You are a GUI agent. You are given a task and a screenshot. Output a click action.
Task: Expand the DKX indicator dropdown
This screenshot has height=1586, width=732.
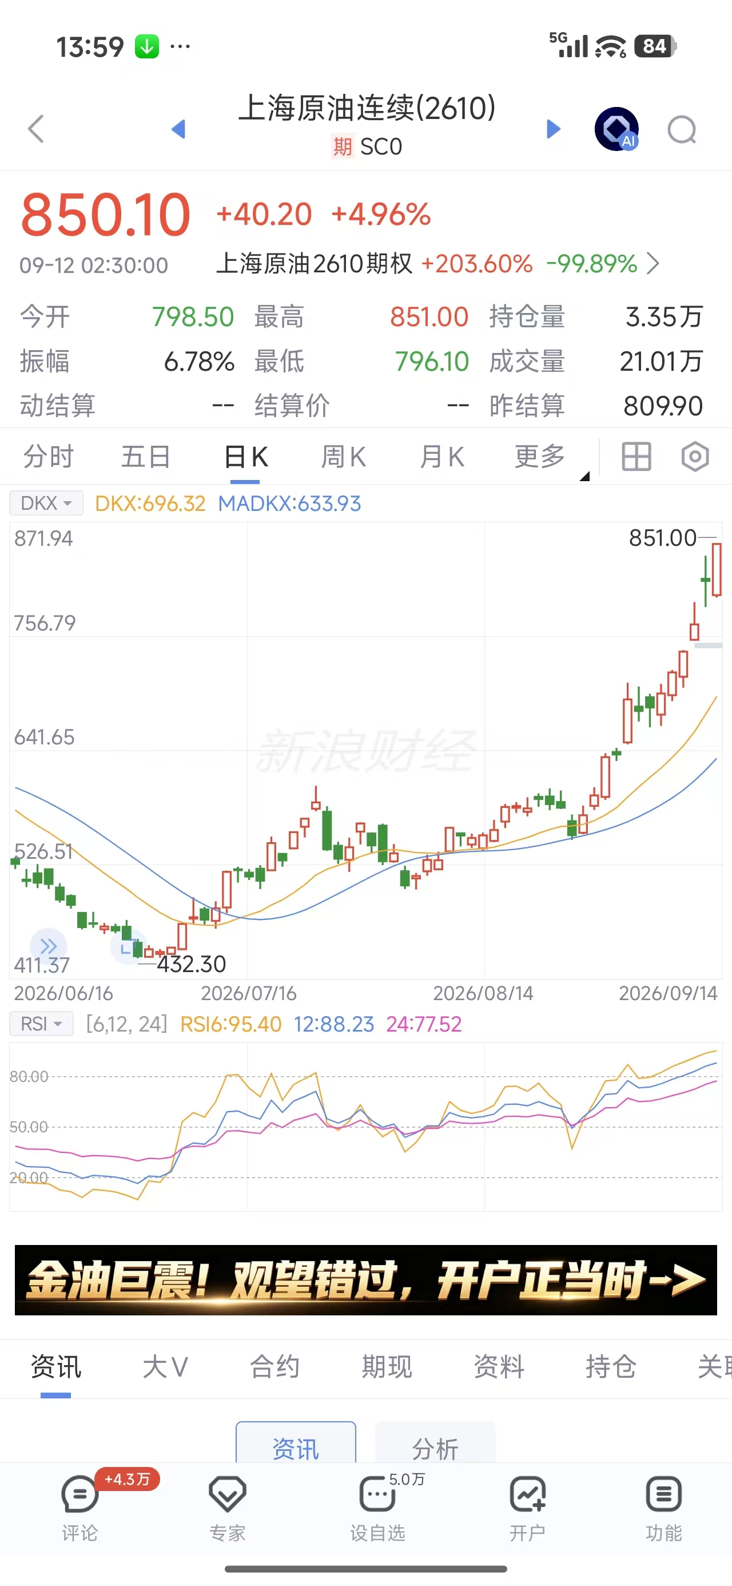(46, 503)
